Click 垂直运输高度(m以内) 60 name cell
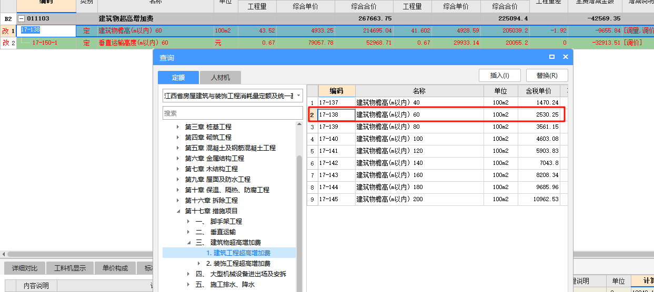The image size is (654, 292). point(134,43)
